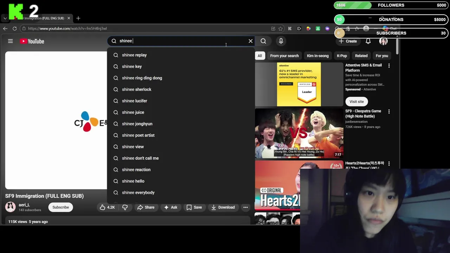Open 'SF9 - Cleopatra Game' title link
Image resolution: width=450 pixels, height=253 pixels.
(363, 113)
